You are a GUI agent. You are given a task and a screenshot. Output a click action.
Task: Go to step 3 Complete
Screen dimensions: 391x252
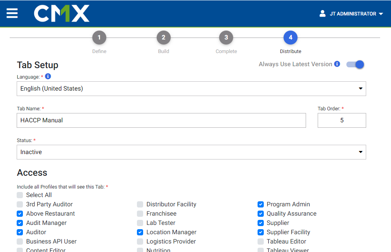coord(226,38)
